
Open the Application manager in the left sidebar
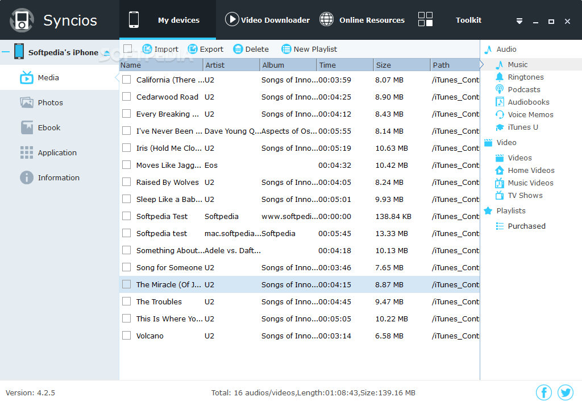point(59,152)
